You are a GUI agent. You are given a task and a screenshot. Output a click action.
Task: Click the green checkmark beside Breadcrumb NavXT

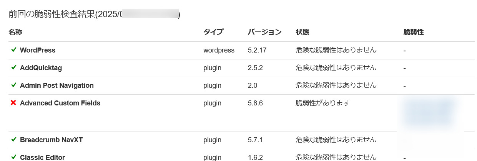[14, 140]
